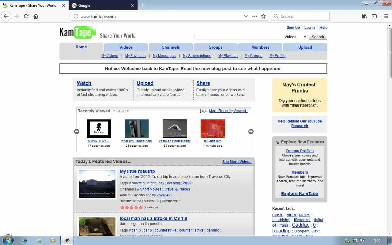The height and width of the screenshot is (245, 392).
Task: Click the browser Back arrow button
Action: coord(6,16)
